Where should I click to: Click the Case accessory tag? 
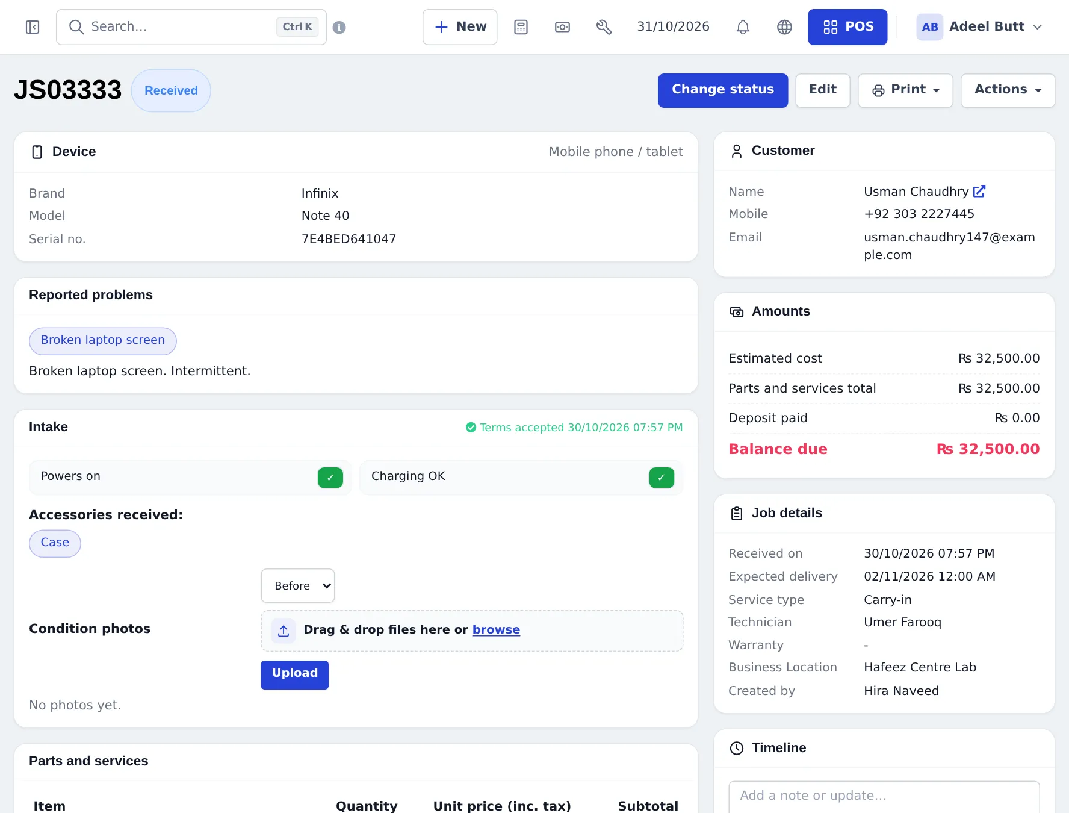tap(55, 543)
